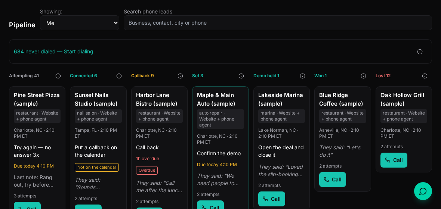Screen dimensions: 441x209
Task: Click '1h overdue' text on Harbor Lane
Action: (x=148, y=159)
